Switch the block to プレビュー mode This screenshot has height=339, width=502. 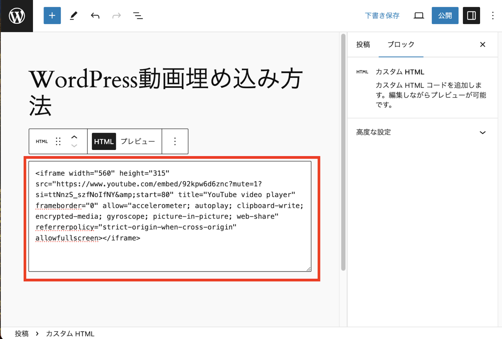pyautogui.click(x=138, y=141)
